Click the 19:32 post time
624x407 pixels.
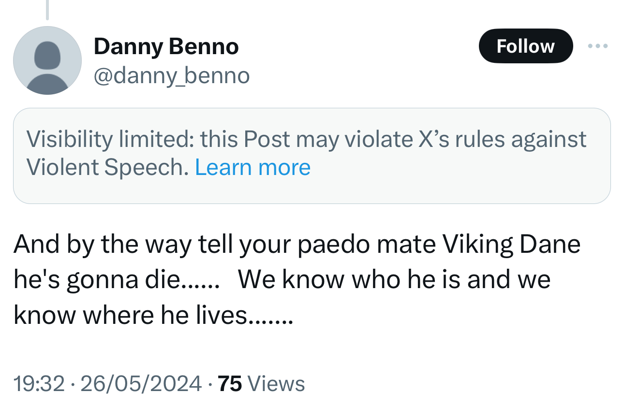(x=39, y=383)
